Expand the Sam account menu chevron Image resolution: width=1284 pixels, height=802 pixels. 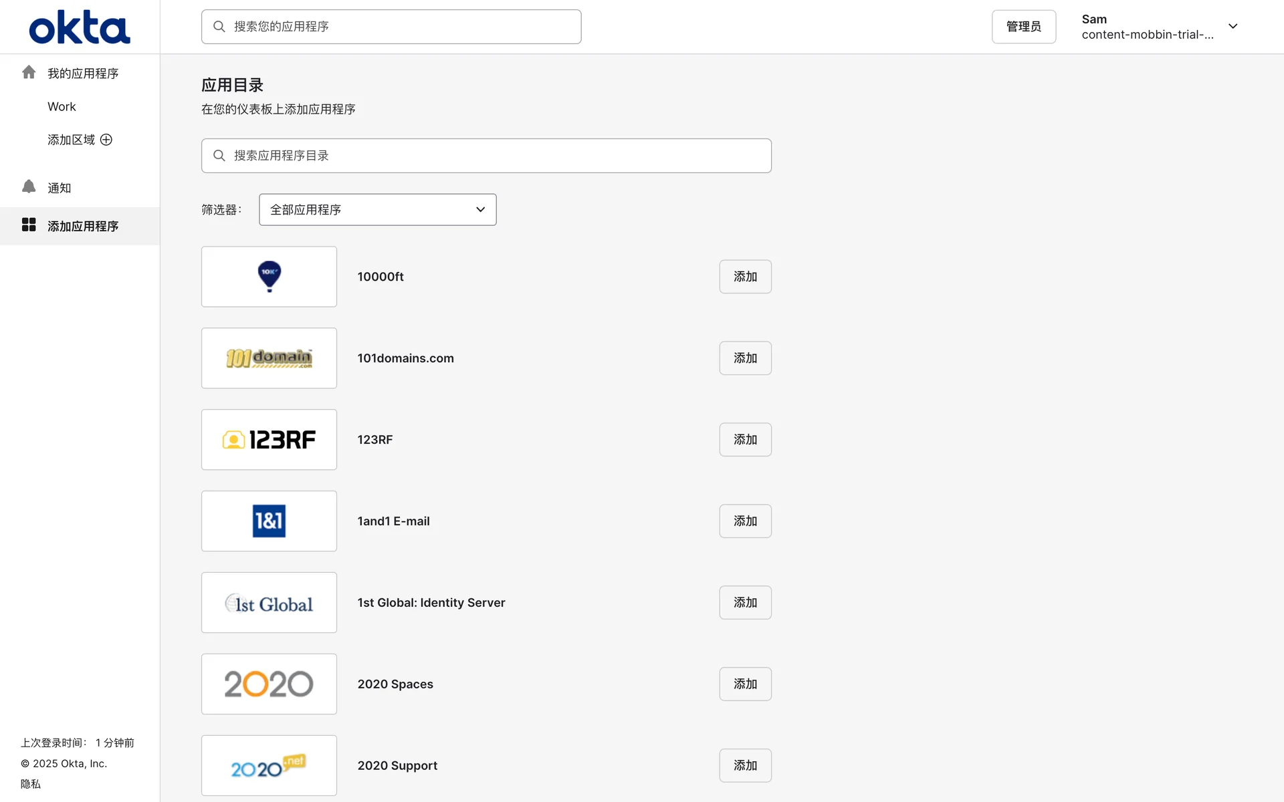pos(1233,27)
